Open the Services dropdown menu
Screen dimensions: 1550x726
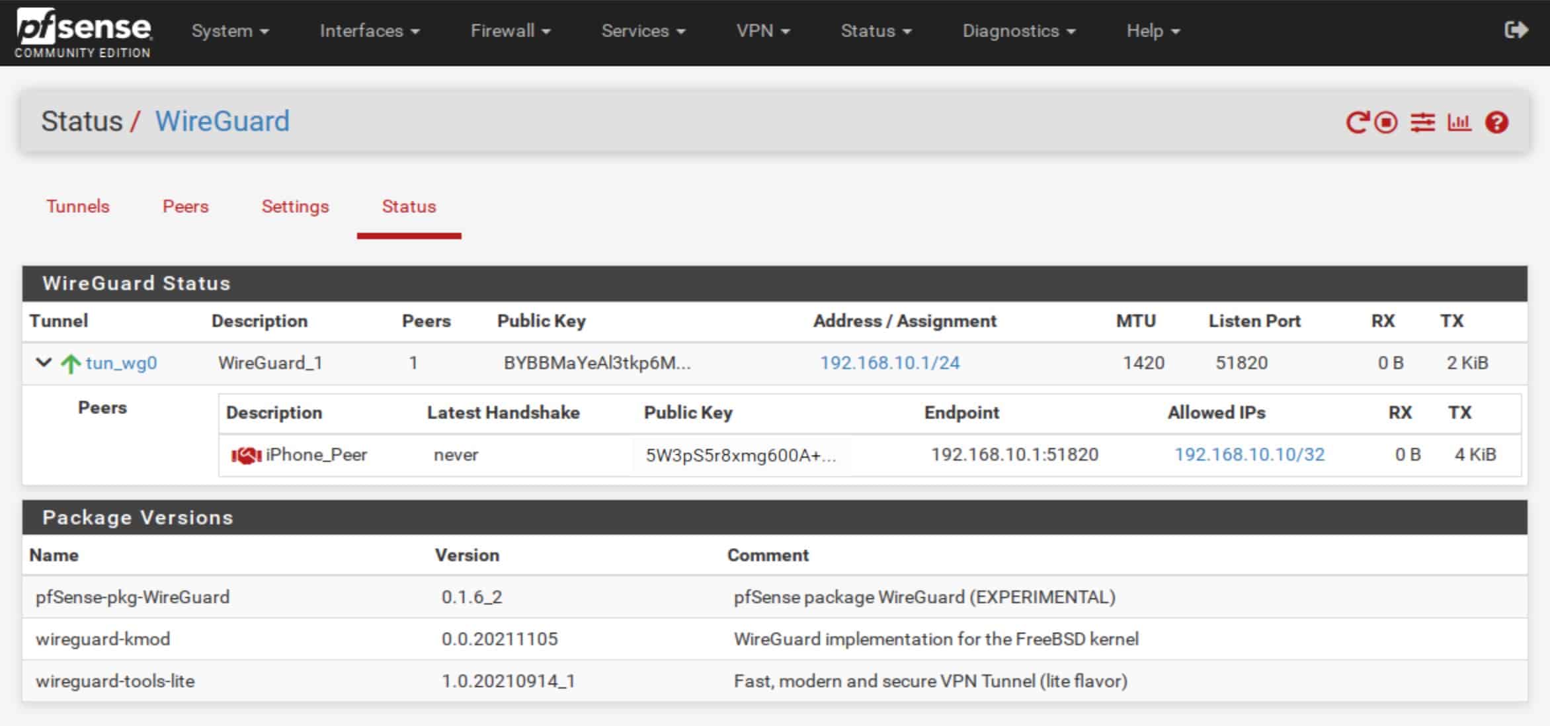coord(643,31)
